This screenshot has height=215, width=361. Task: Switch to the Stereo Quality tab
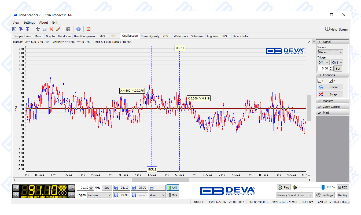click(x=150, y=36)
